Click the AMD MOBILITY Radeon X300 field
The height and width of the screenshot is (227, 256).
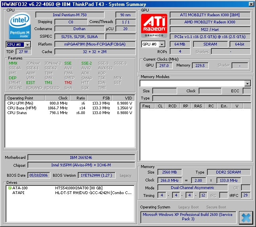(x=210, y=22)
